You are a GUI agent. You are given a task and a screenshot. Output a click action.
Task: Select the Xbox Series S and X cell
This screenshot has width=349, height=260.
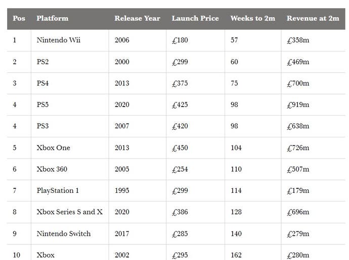click(70, 212)
